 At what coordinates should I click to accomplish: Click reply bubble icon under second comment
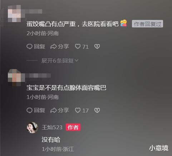tap(29, 110)
